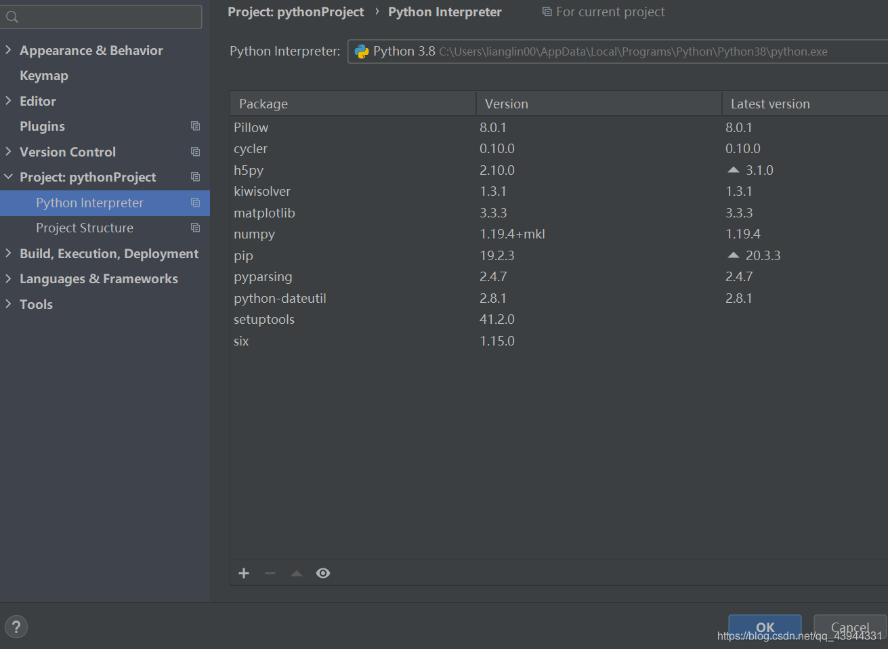The width and height of the screenshot is (888, 649).
Task: Expand Languages & Frameworks section
Action: pos(8,278)
